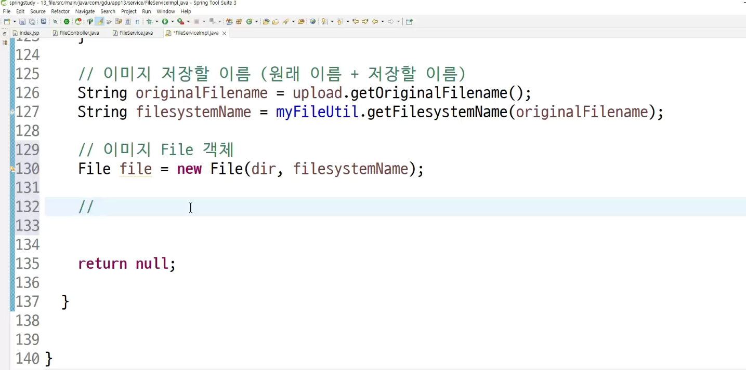746x370 pixels.
Task: Restore the minimized view icon left of tabs
Action: (5, 34)
